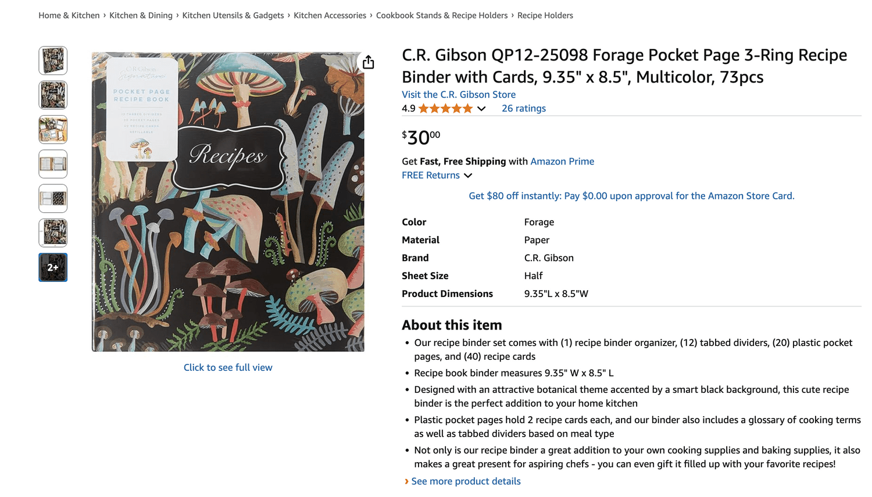Viewport: 872px width, 497px height.
Task: Click the Amazon Prime link
Action: coord(562,162)
